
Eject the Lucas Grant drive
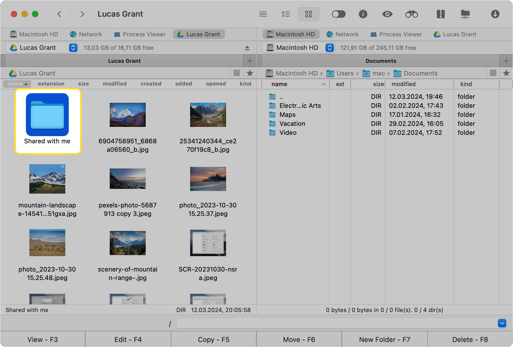coord(247,48)
